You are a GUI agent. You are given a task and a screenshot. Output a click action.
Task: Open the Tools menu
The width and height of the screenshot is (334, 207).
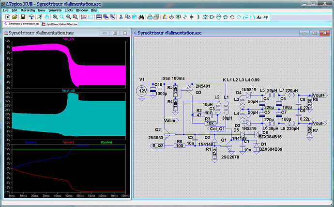tap(69, 10)
